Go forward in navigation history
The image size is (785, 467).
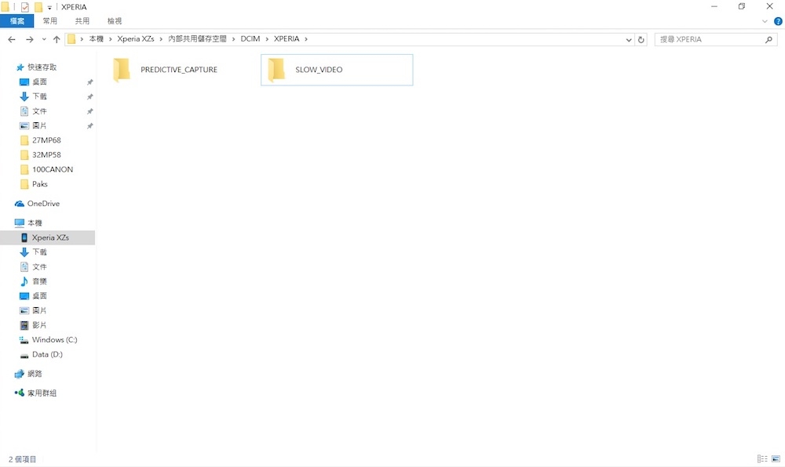[x=30, y=39]
